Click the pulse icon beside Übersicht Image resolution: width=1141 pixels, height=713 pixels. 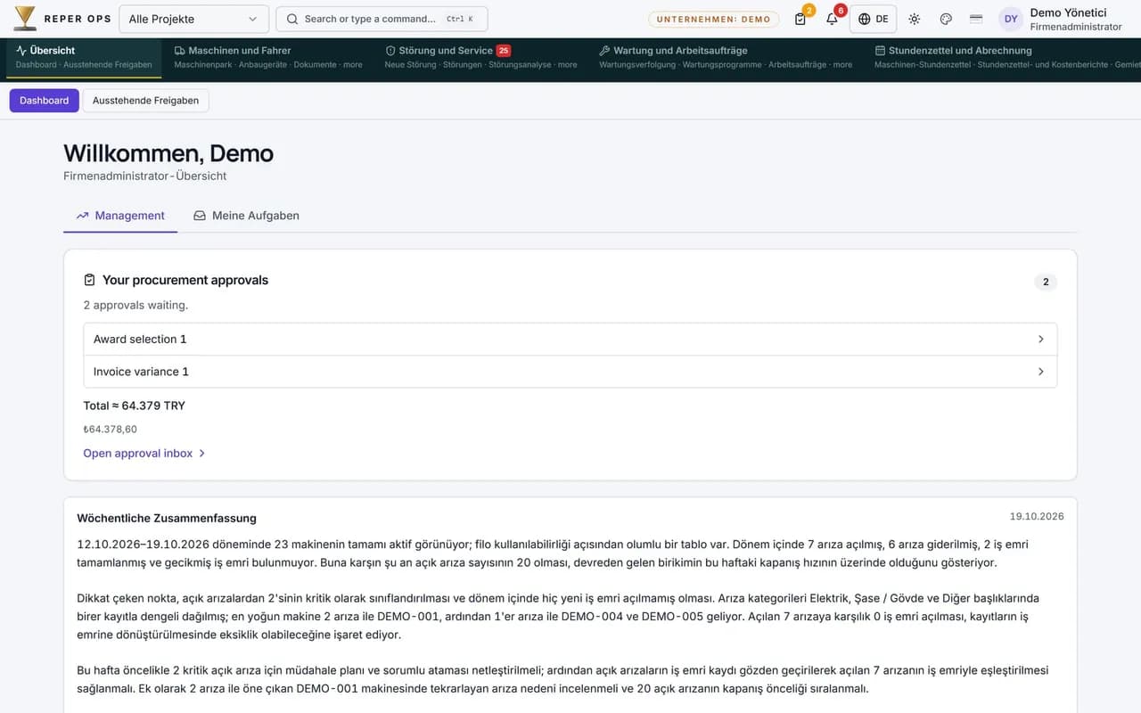[21, 51]
